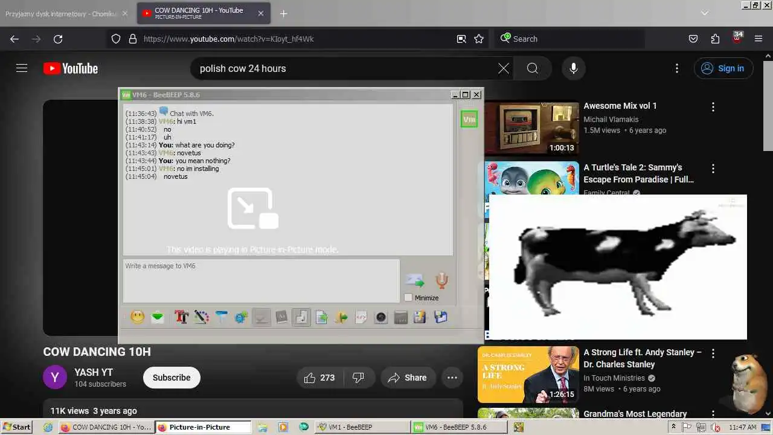Clear the YouTube search text with X
The width and height of the screenshot is (773, 435).
coord(504,68)
